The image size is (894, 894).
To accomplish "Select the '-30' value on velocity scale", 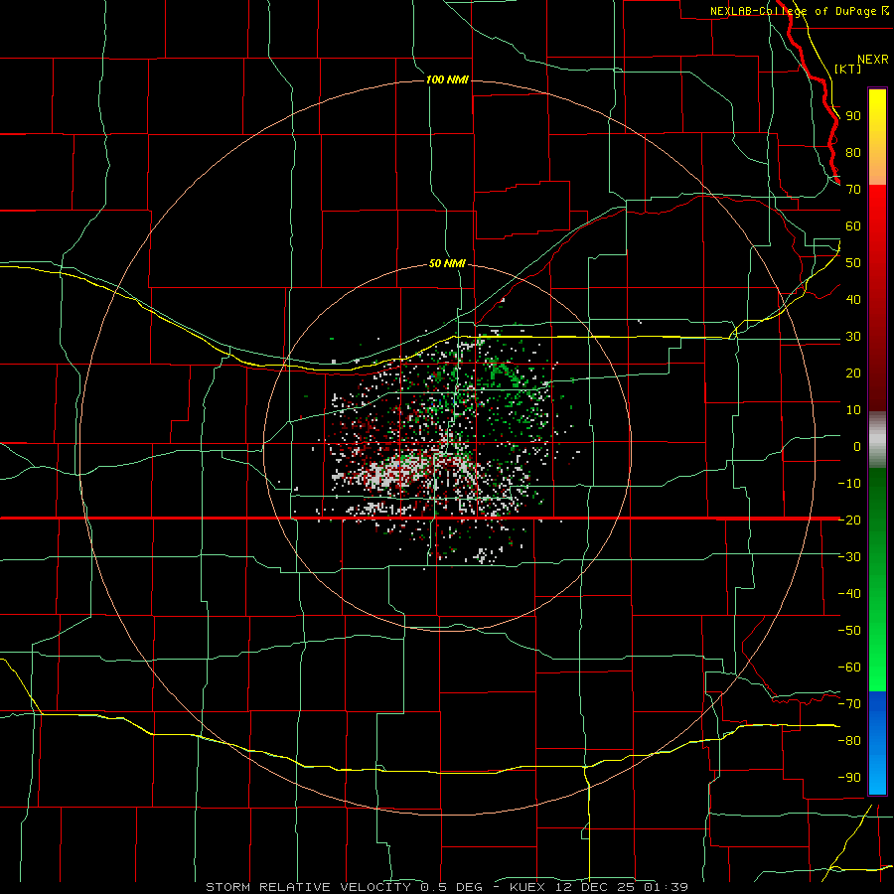I will click(x=849, y=557).
